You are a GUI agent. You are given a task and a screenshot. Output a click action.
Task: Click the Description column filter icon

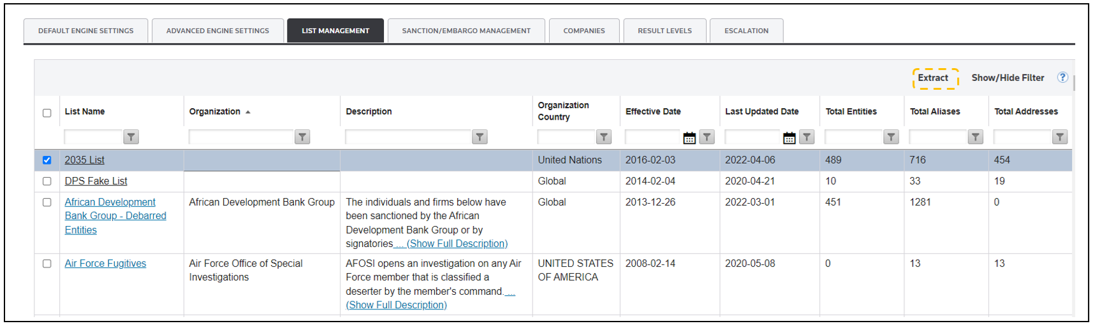pos(480,137)
